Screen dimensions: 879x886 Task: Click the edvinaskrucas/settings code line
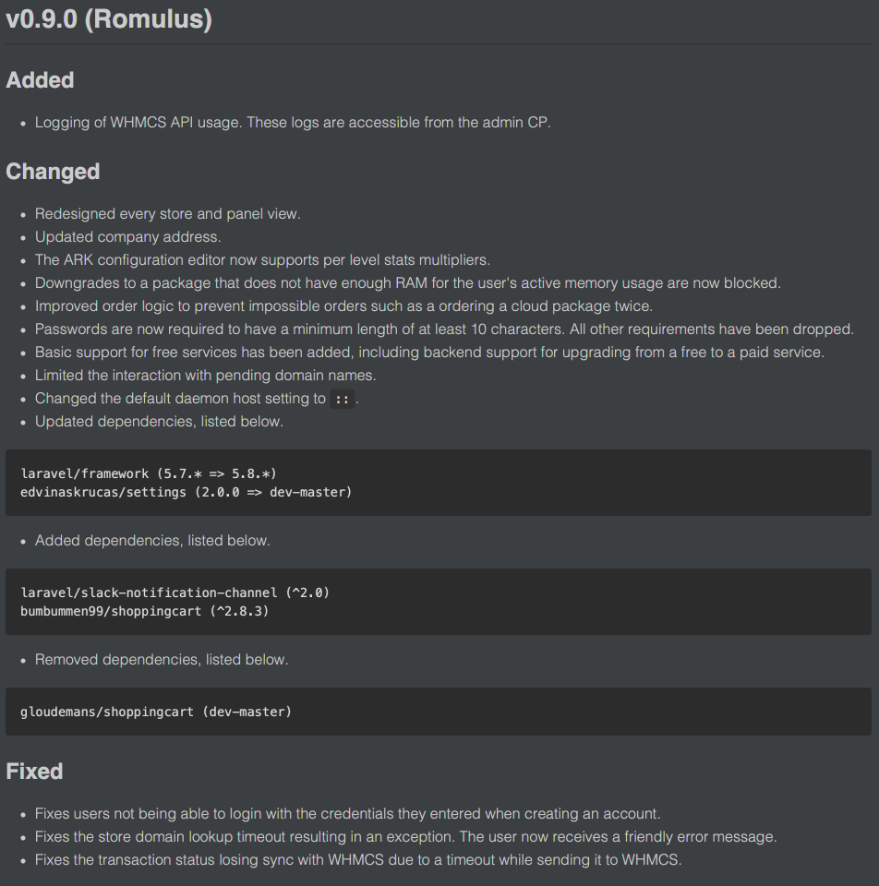pos(186,492)
